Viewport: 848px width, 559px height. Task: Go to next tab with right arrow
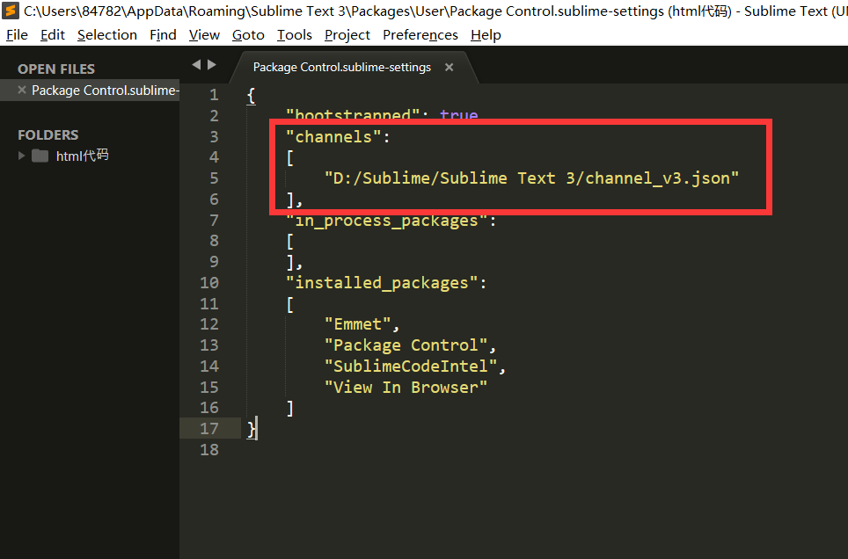pyautogui.click(x=211, y=65)
